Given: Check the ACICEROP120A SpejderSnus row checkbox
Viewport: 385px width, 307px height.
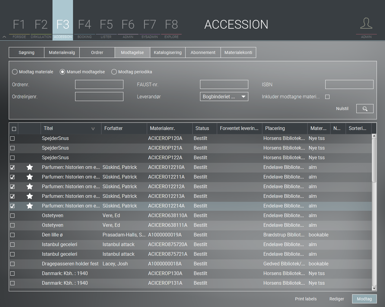Looking at the screenshot, I should pyautogui.click(x=12, y=138).
